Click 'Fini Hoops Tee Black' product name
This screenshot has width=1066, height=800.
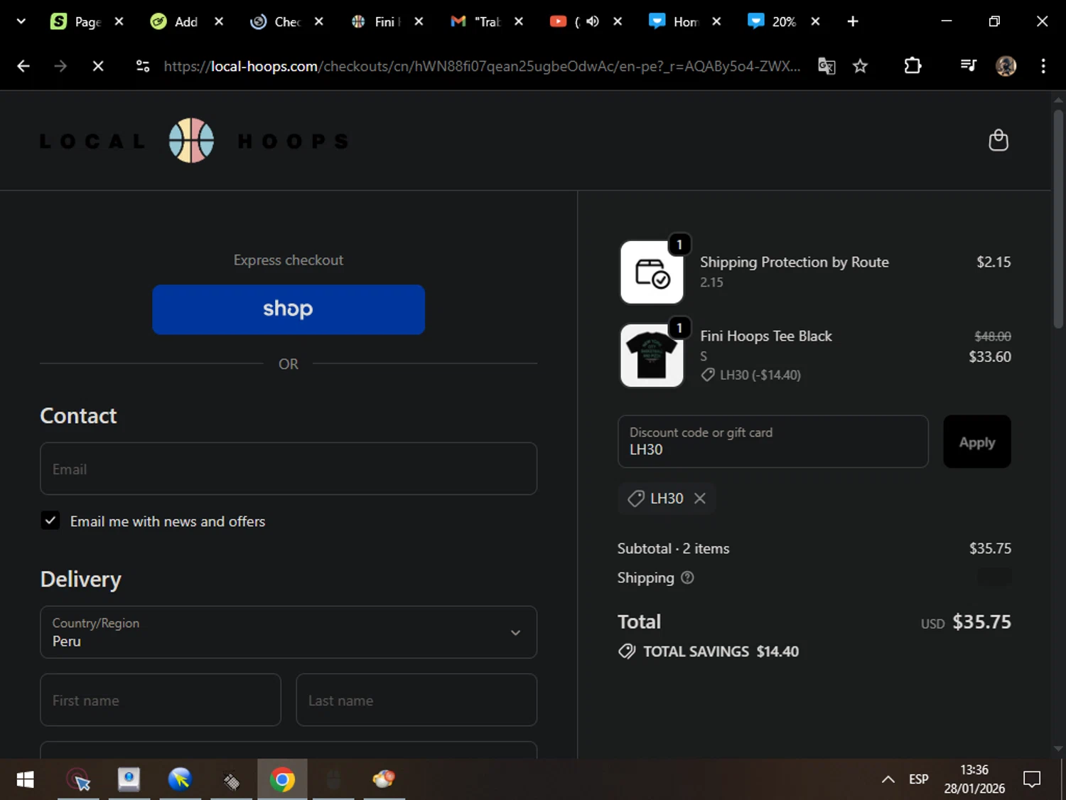[x=765, y=336]
